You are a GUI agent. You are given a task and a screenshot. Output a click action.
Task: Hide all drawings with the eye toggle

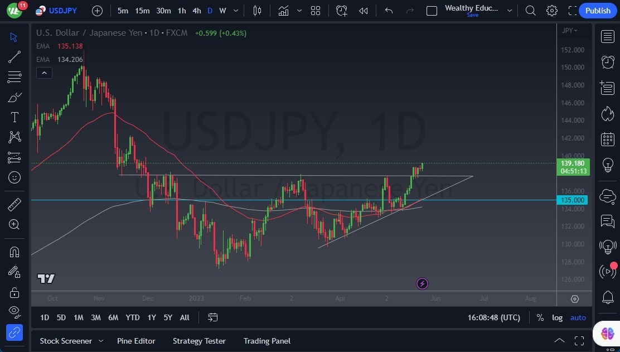pyautogui.click(x=14, y=312)
